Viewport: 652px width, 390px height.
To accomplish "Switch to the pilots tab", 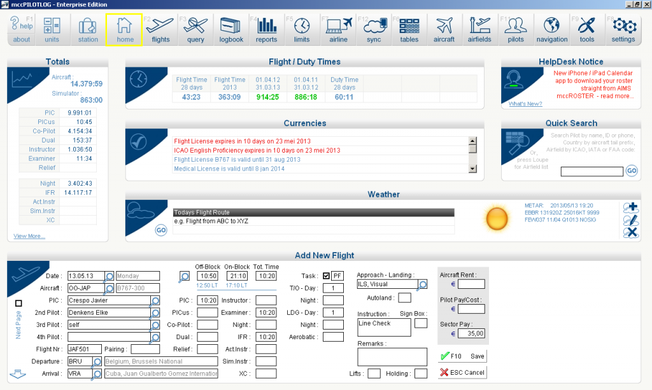I will point(516,30).
